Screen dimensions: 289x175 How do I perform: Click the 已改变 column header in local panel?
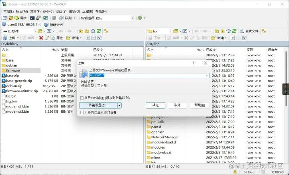pos(98,50)
